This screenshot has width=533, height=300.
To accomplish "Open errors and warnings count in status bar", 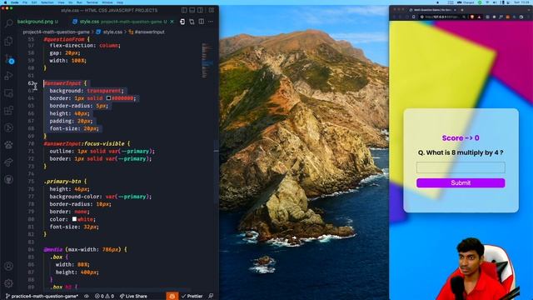I will point(104,296).
